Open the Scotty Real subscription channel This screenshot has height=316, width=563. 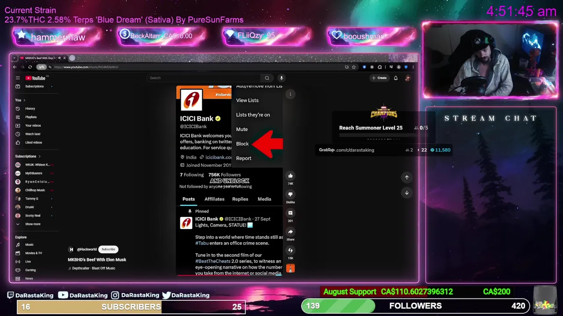click(33, 215)
